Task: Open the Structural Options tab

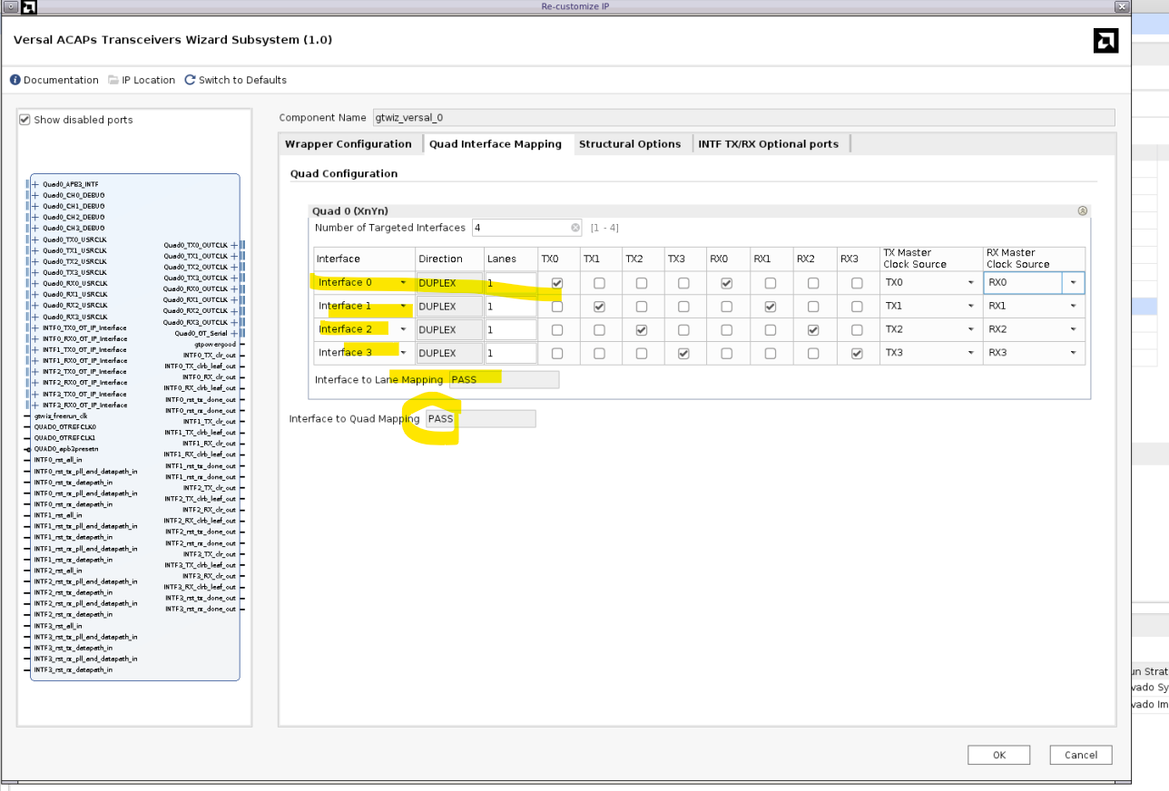Action: click(630, 144)
